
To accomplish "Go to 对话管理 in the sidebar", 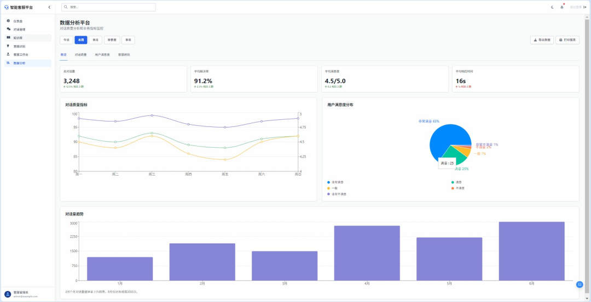I will pos(20,30).
